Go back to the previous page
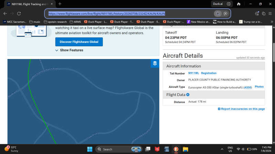Image resolution: width=275 pixels, height=154 pixels. point(5,13)
